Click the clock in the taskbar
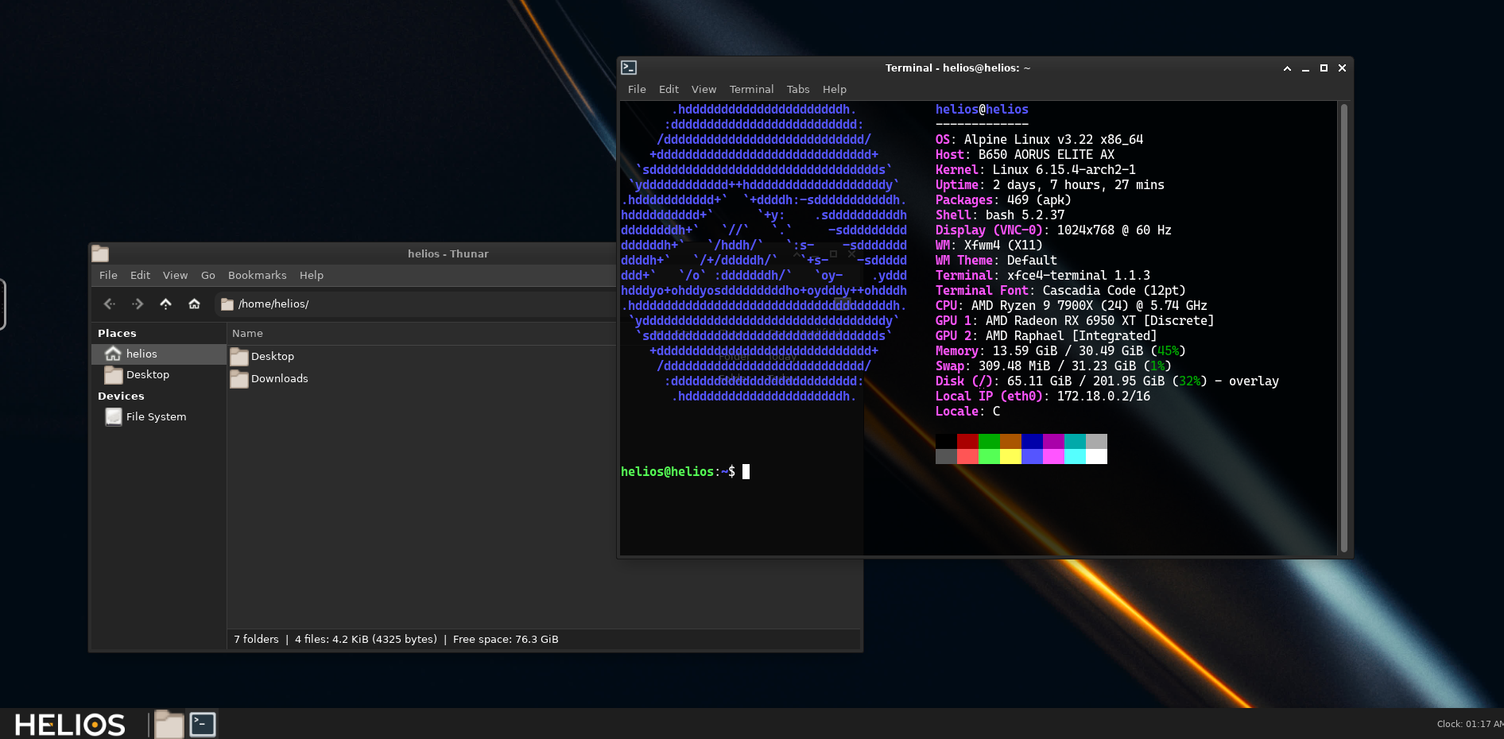Image resolution: width=1504 pixels, height=739 pixels. coord(1470,724)
